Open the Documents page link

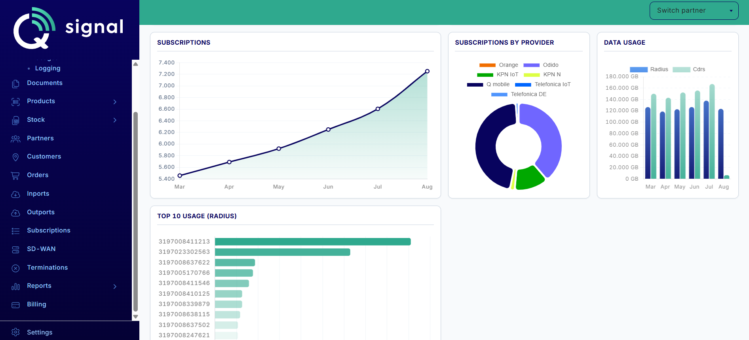click(45, 83)
